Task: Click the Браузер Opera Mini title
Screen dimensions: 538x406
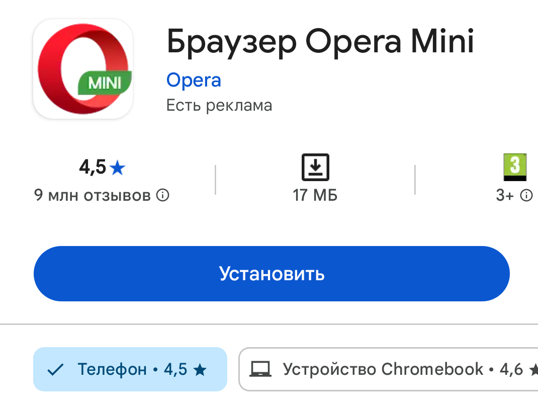Action: [x=320, y=42]
